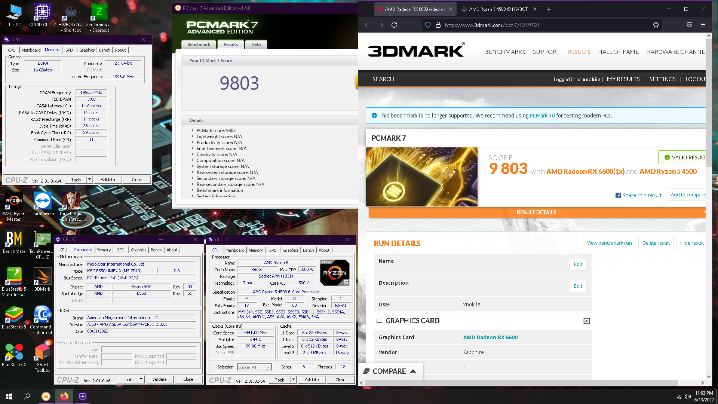Open ZenTimings desktop shortcut
The height and width of the screenshot is (404, 718).
coord(99,18)
